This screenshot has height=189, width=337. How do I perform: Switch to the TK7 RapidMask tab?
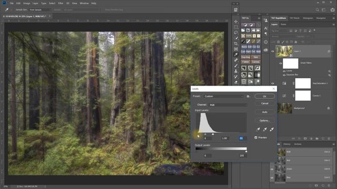point(279,18)
